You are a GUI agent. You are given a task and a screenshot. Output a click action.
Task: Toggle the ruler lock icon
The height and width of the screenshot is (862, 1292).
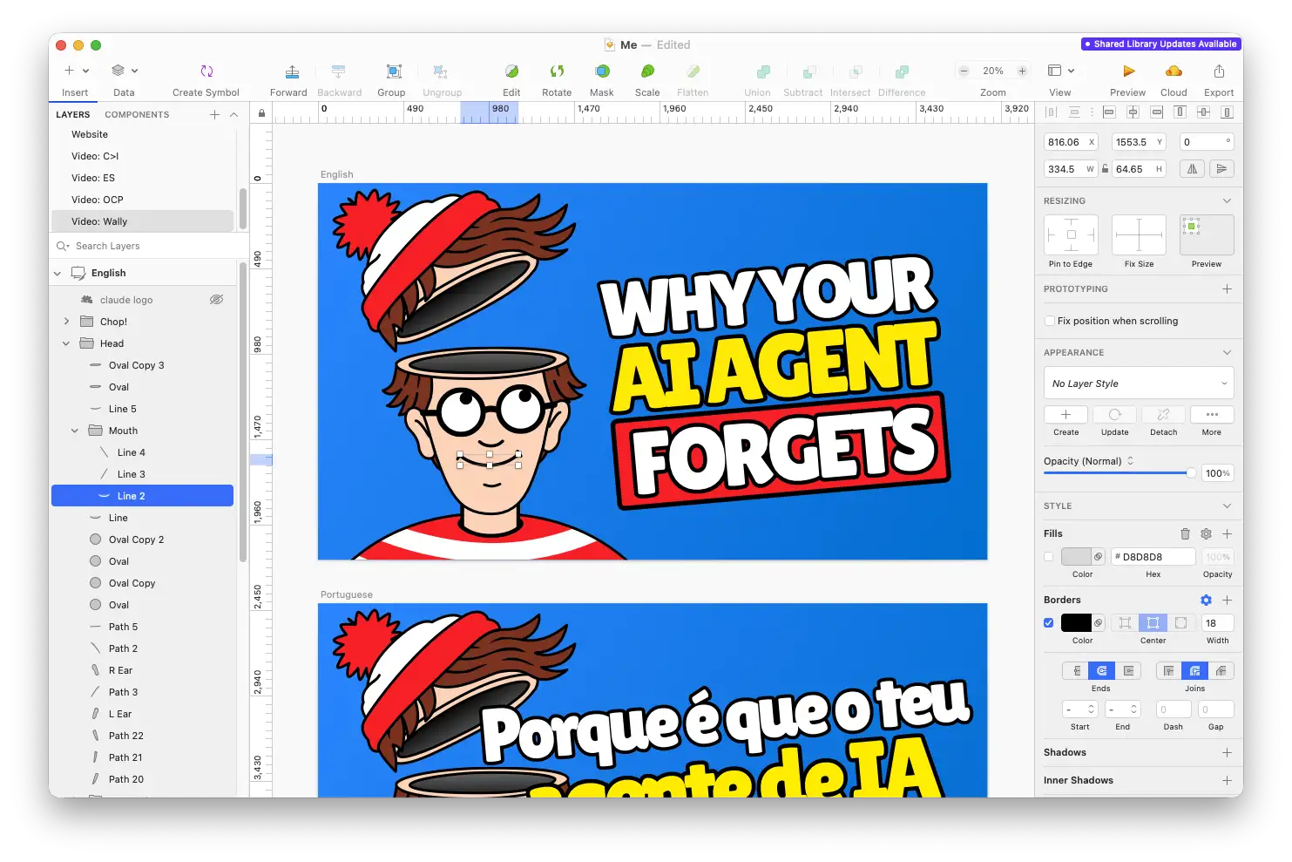261,113
